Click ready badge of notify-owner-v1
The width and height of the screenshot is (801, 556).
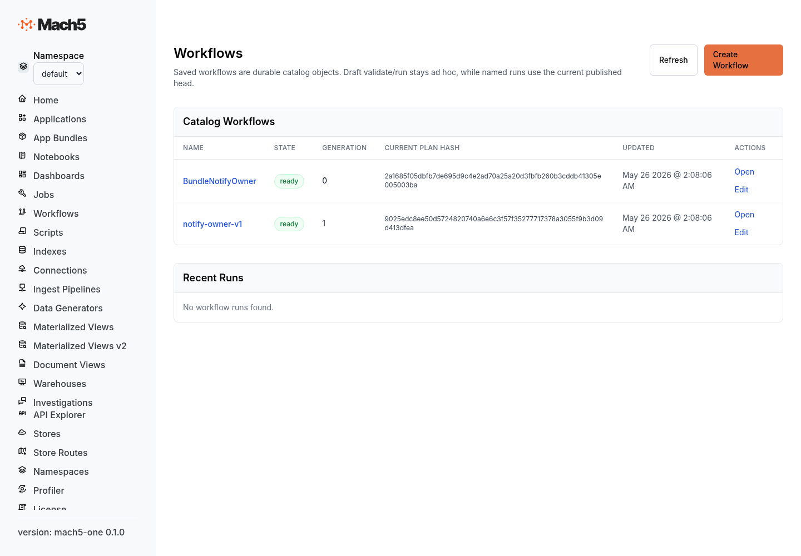(x=289, y=224)
